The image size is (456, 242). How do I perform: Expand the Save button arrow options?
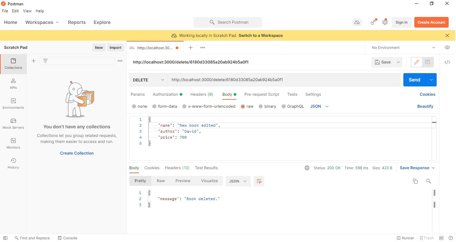pos(398,62)
